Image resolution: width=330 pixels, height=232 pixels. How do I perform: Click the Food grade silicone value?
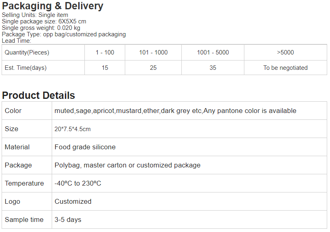pos(85,147)
